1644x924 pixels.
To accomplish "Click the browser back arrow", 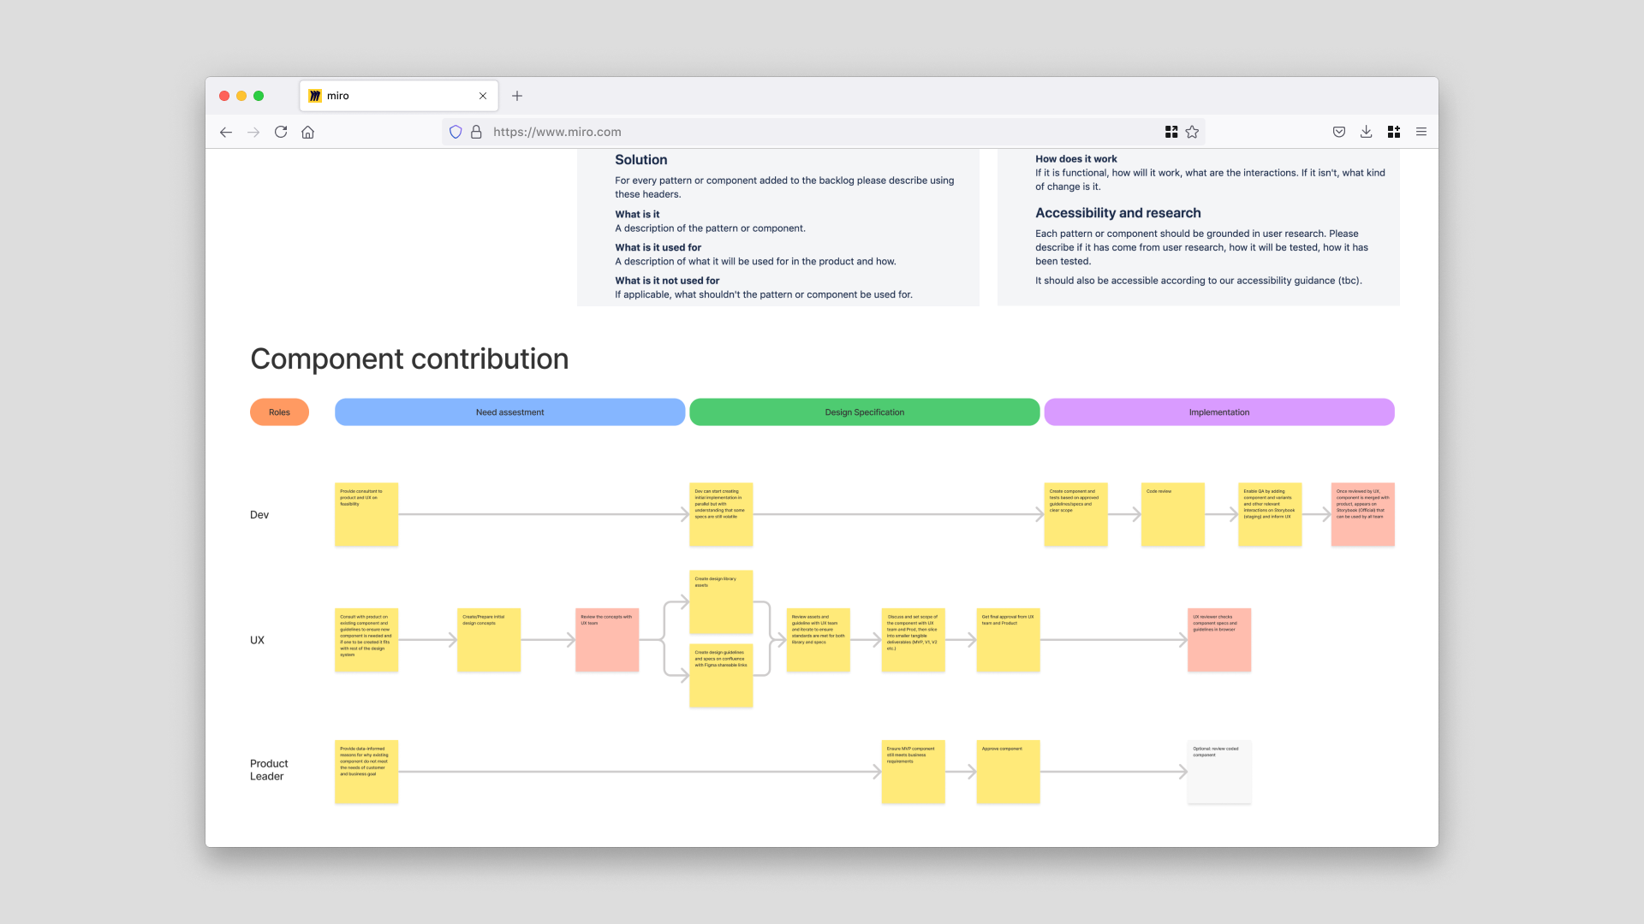I will pyautogui.click(x=226, y=132).
